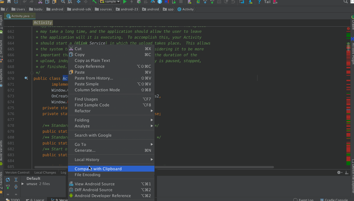Viewport: 354px width, 201px height.
Task: Switch to the Local Changes tab
Action: click(45, 172)
